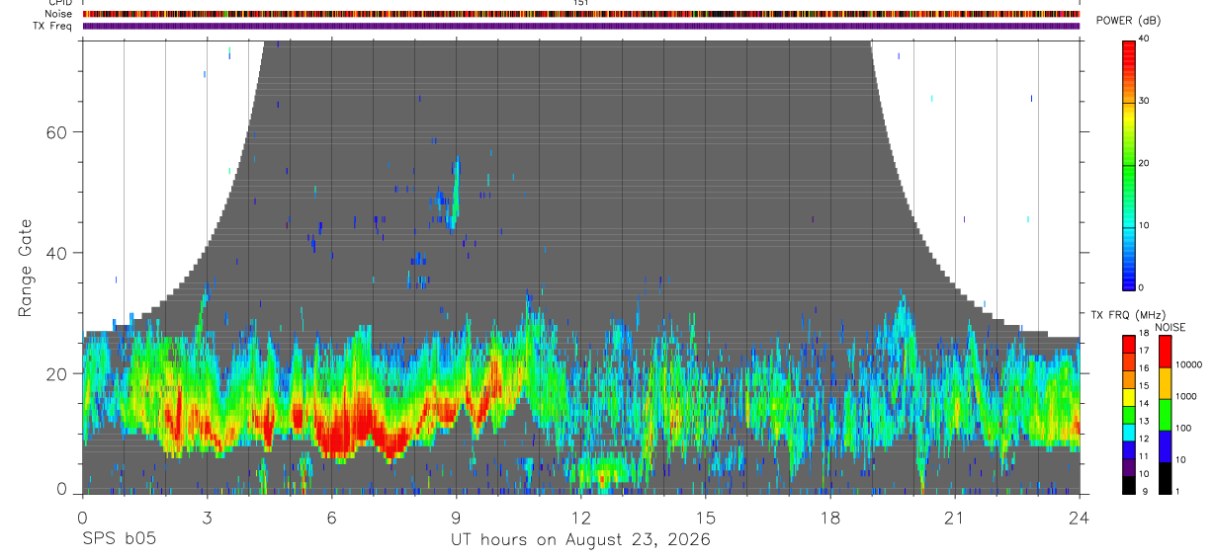Click the 12 tick on UT hours axis
Viewport: 1214px width, 560px height.
(580, 518)
